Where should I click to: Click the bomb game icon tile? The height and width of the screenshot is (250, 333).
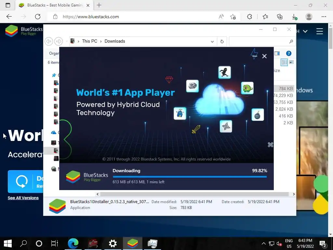258,115
